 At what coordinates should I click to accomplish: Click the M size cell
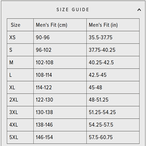(20, 62)
